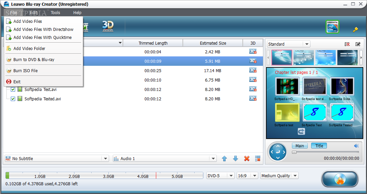Open the Standard template dropdown

click(x=289, y=44)
